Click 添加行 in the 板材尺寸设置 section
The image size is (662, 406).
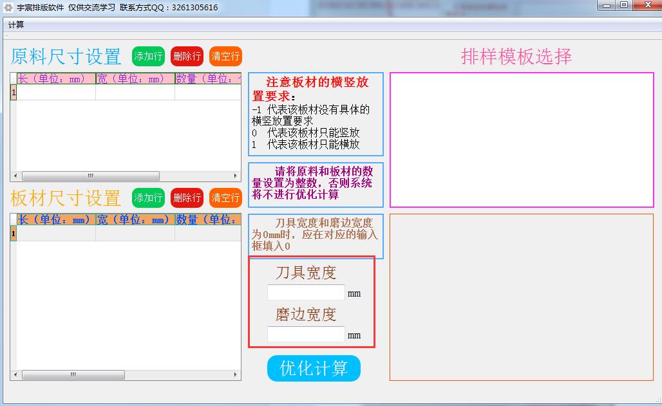[x=148, y=198]
